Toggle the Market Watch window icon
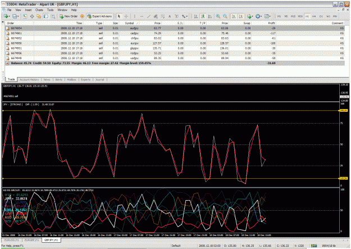 point(25,16)
